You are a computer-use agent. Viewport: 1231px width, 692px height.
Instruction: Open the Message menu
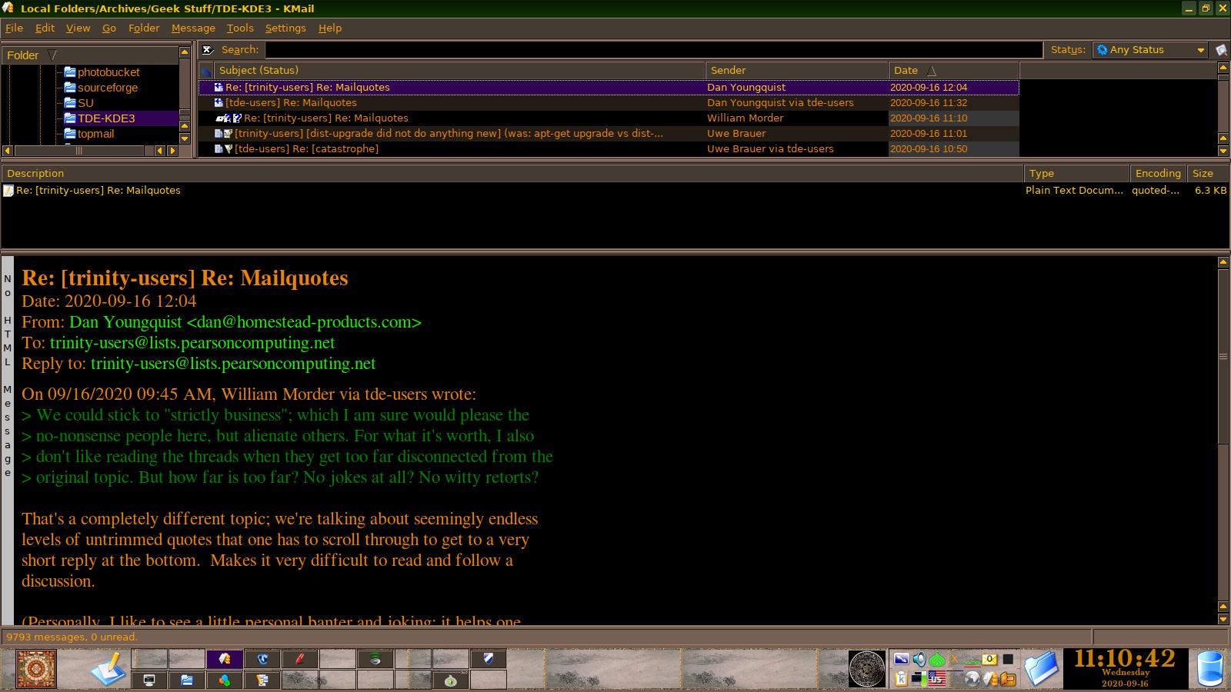[193, 28]
